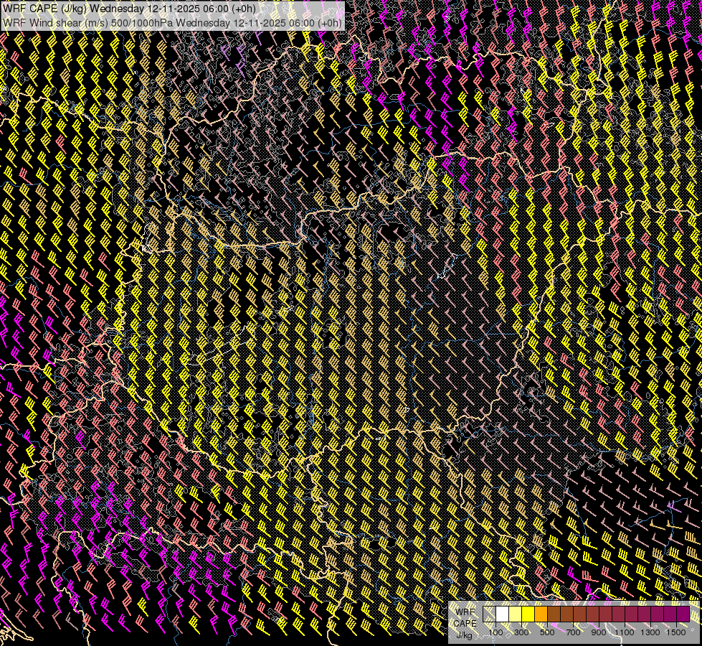The image size is (702, 646).
Task: Select the 300 label on the legend
Action: pos(521,632)
